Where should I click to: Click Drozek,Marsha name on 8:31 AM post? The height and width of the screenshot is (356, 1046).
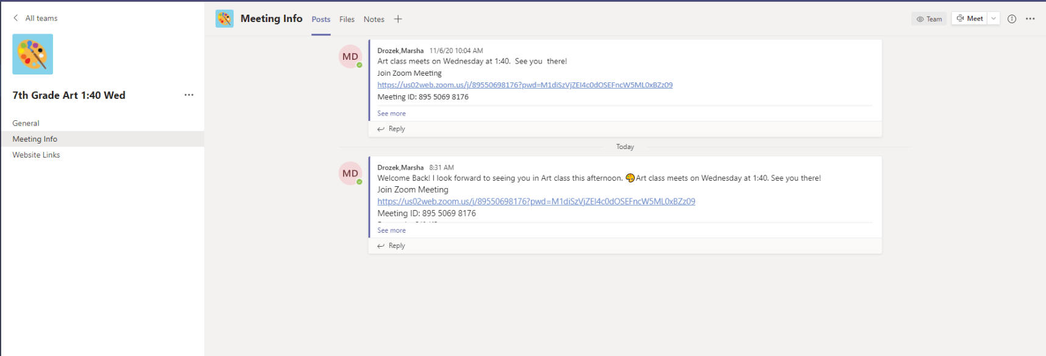400,167
